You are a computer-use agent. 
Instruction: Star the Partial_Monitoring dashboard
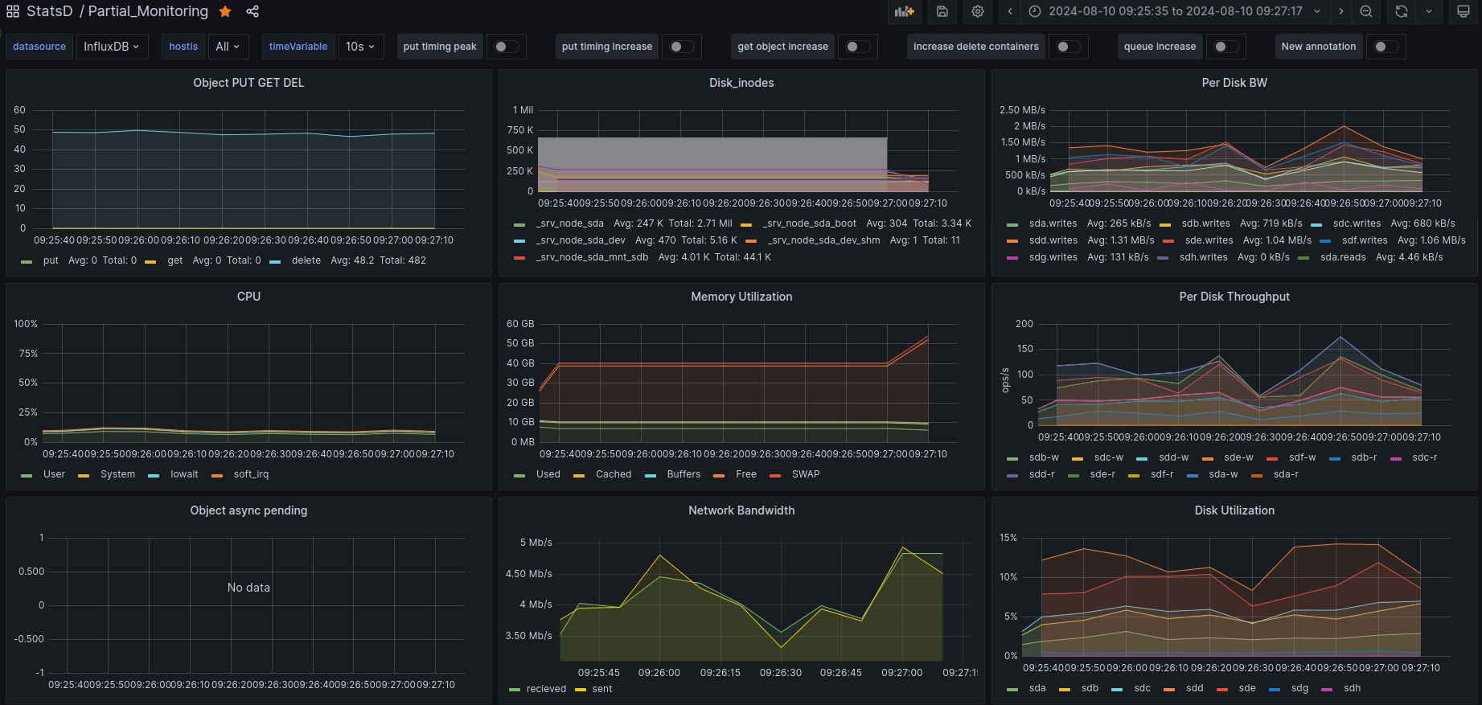tap(225, 11)
